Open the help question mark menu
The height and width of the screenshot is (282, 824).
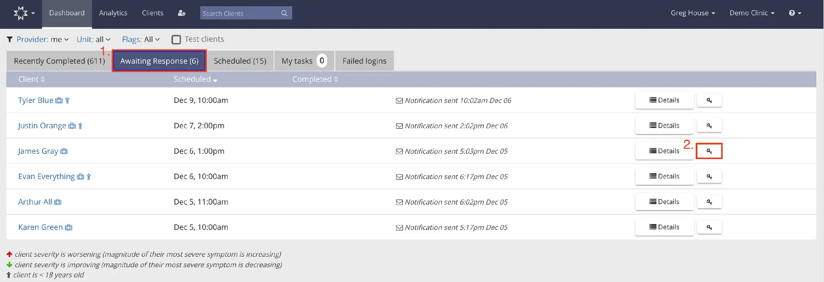(795, 13)
